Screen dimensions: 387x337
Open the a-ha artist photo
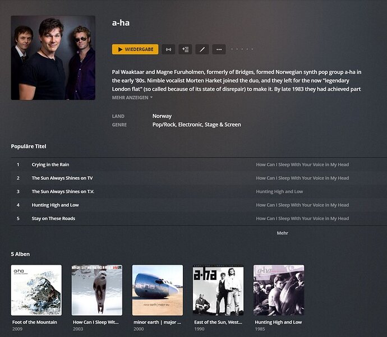[53, 58]
